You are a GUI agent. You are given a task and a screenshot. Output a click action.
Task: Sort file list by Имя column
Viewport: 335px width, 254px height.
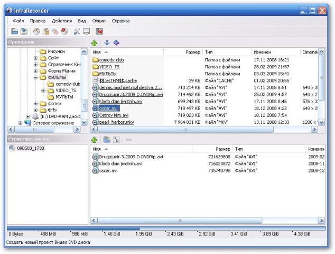click(127, 52)
